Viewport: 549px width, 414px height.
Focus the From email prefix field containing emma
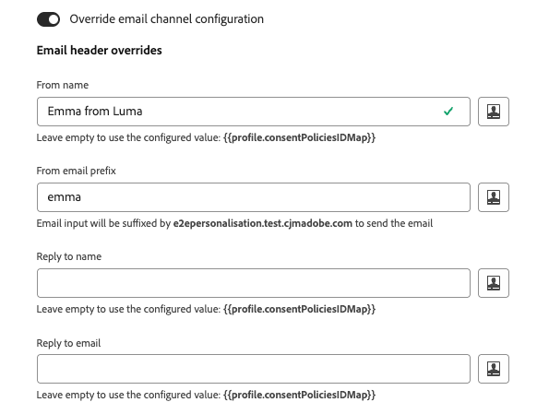(x=254, y=197)
